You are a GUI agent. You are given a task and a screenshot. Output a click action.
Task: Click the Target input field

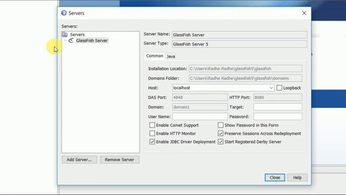click(278, 107)
